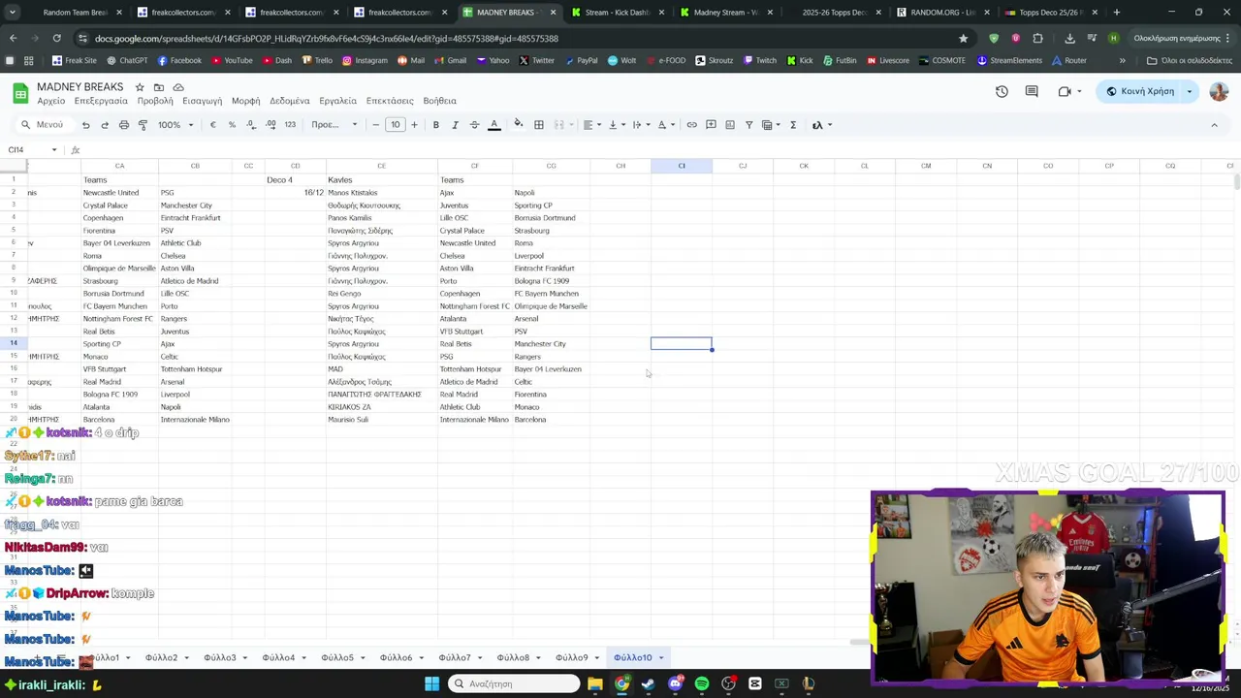The width and height of the screenshot is (1241, 698).
Task: Click the Undo arrow in toolbar
Action: point(85,125)
